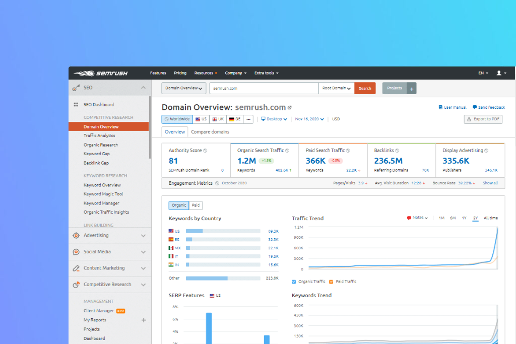Click the SEO Dashboard grid icon
The width and height of the screenshot is (516, 344).
(x=76, y=105)
